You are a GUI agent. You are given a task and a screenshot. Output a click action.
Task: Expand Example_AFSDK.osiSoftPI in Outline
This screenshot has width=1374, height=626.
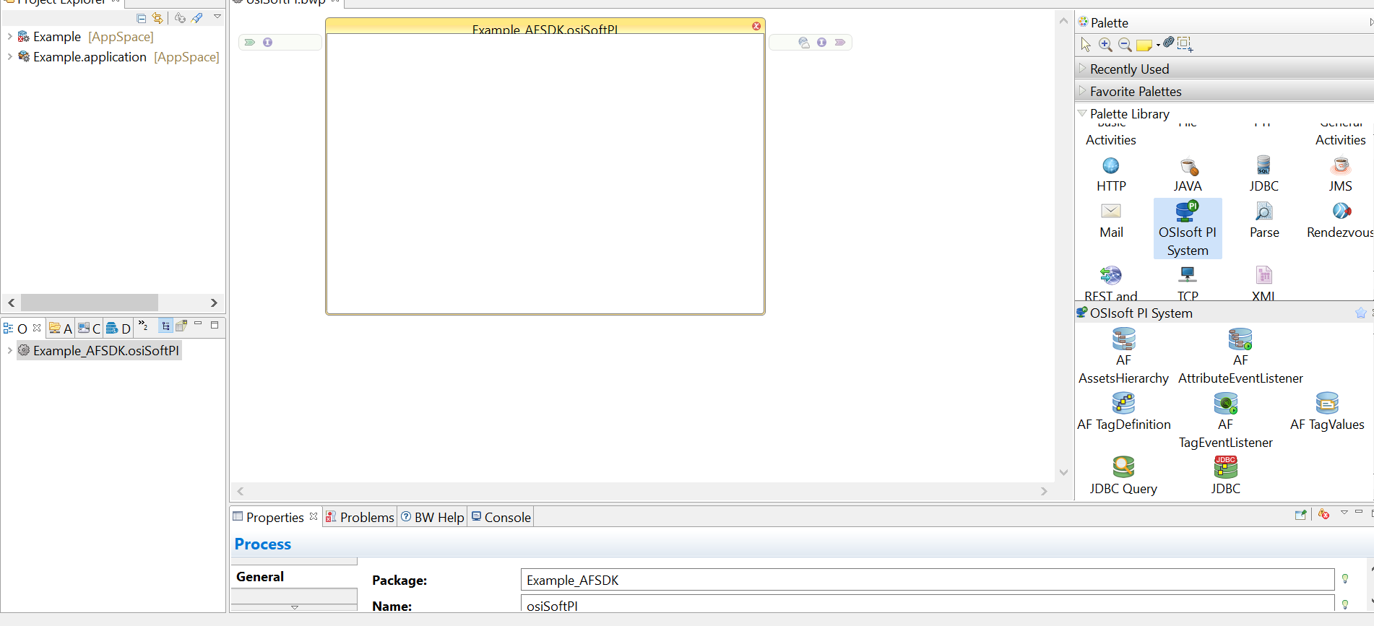tap(9, 350)
